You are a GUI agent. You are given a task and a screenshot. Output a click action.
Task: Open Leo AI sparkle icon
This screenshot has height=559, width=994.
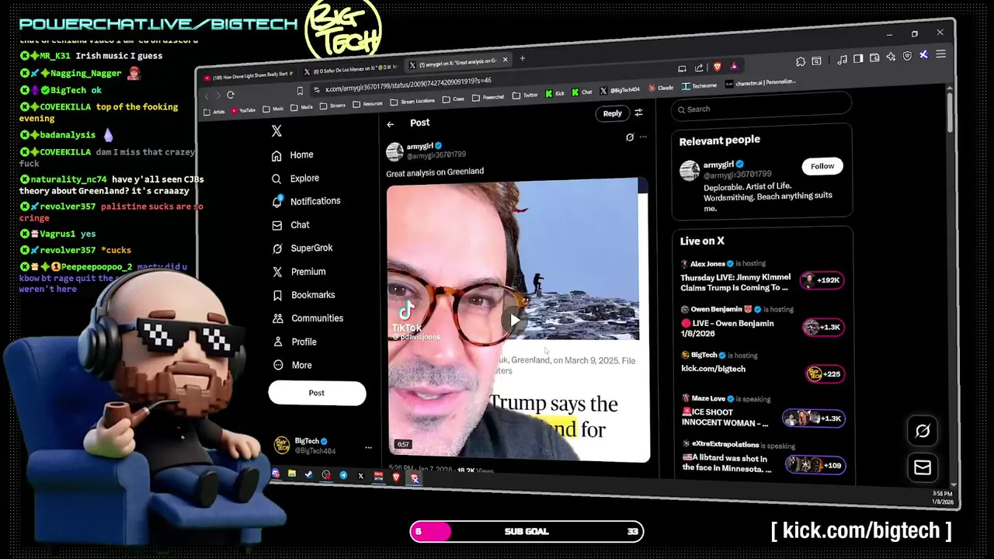coord(891,57)
